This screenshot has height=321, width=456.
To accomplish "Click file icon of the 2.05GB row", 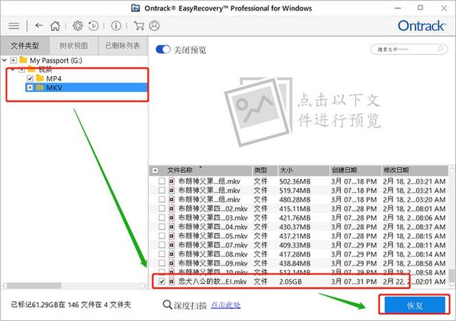I will coord(172,282).
